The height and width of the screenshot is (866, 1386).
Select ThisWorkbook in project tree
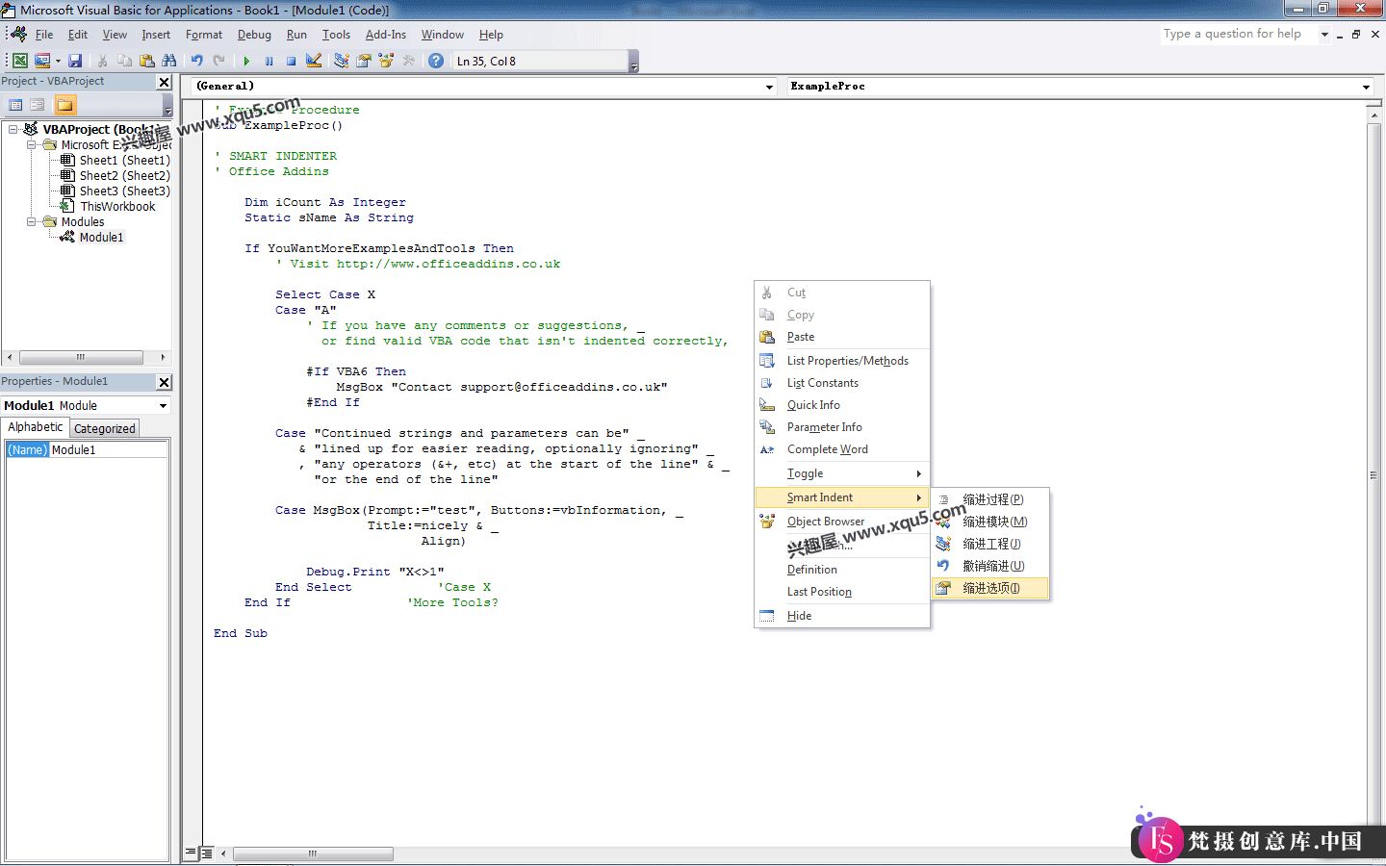(117, 206)
